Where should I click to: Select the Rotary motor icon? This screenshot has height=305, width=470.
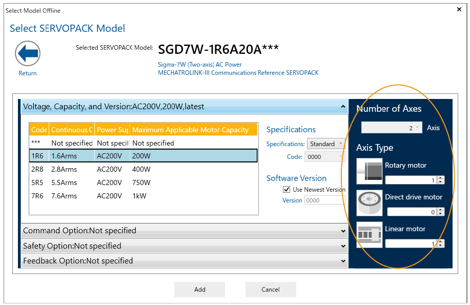click(370, 171)
